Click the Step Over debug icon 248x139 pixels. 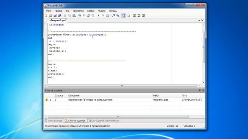click(113, 15)
